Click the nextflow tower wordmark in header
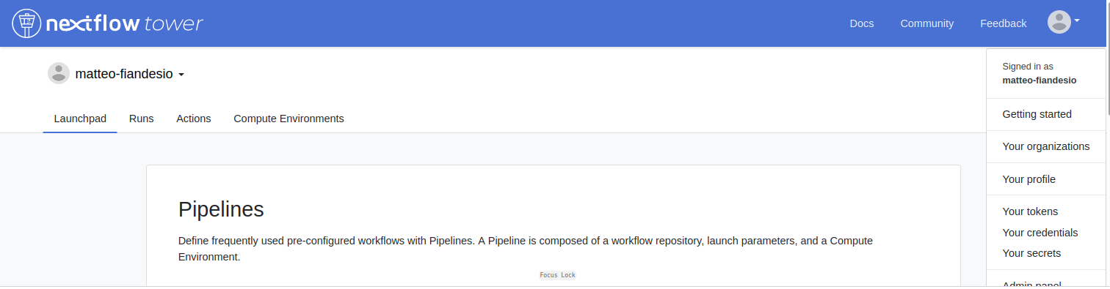Image resolution: width=1110 pixels, height=289 pixels. (124, 23)
